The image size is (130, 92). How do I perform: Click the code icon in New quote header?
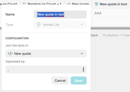click(x=69, y=4)
